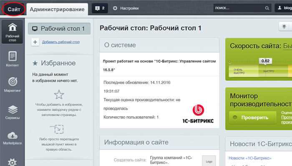Click the Быстро speed segment

(x=273, y=71)
